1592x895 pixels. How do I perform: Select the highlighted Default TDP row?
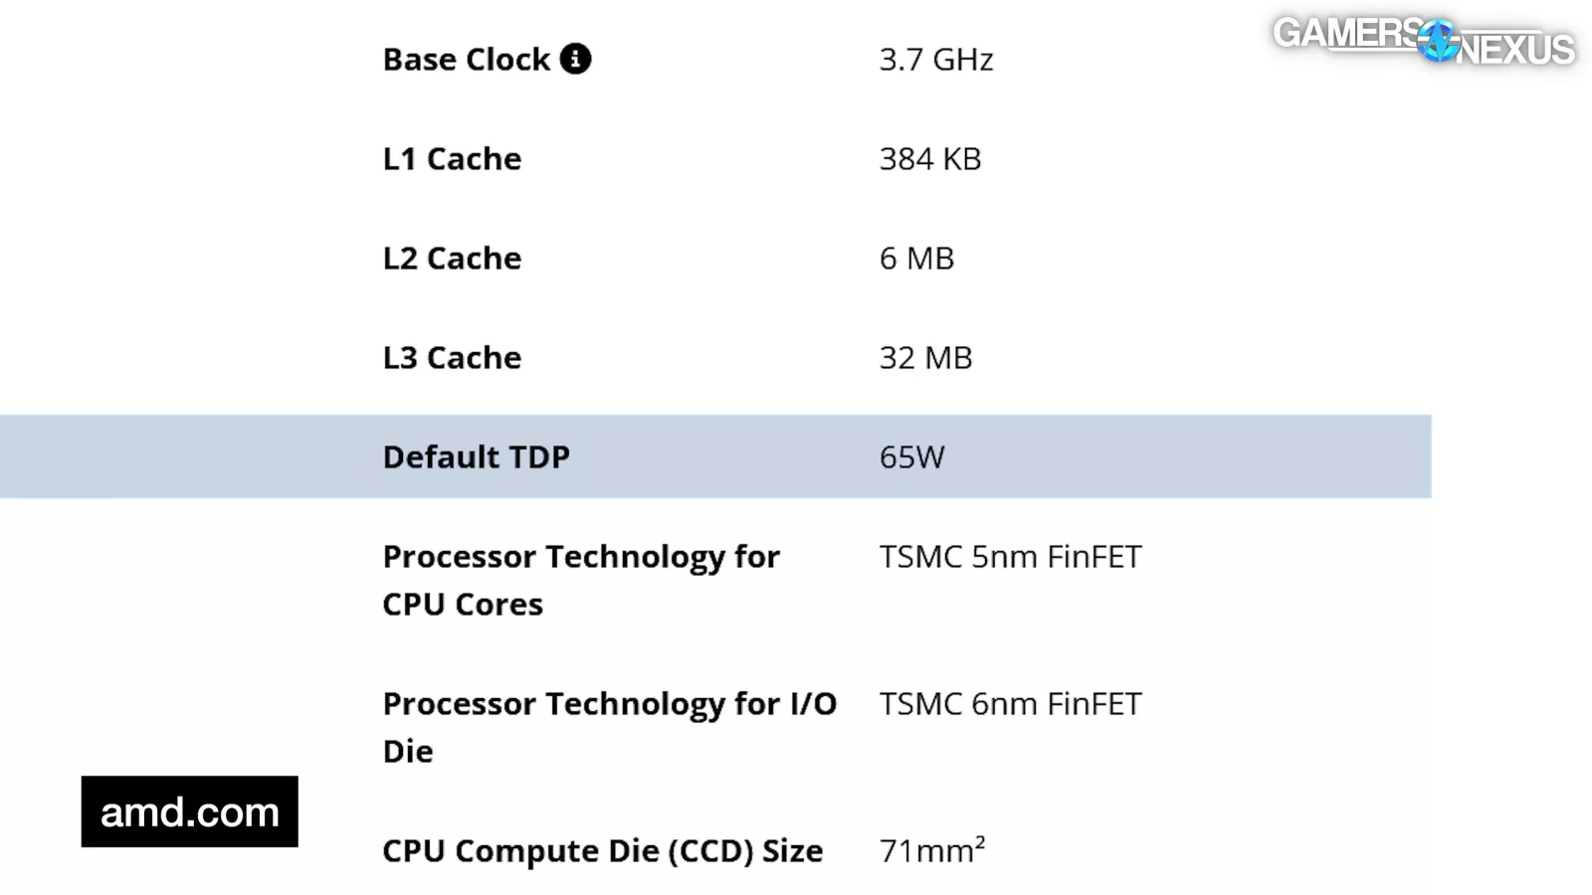click(715, 456)
